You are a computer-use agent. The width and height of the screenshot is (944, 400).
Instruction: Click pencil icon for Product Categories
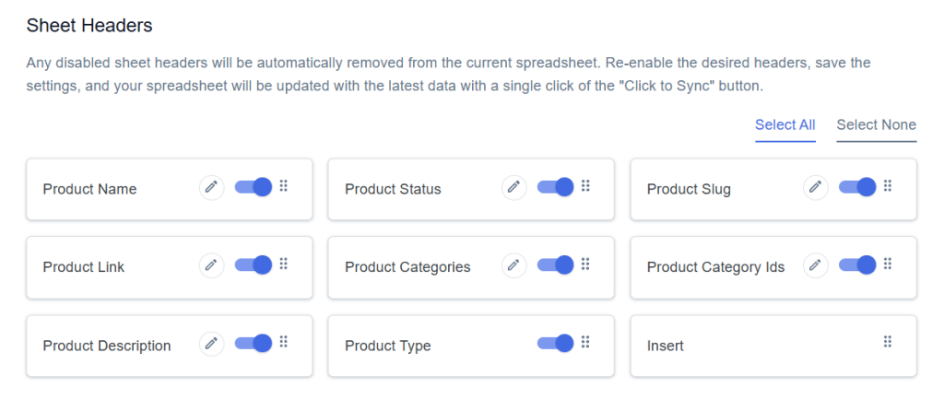[x=513, y=265]
